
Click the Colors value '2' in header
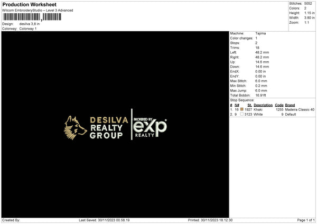click(x=305, y=8)
